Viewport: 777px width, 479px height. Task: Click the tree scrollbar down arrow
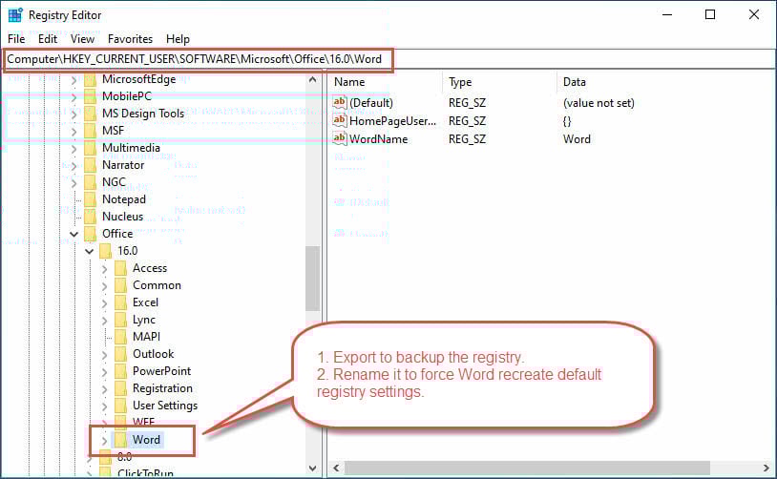[313, 469]
